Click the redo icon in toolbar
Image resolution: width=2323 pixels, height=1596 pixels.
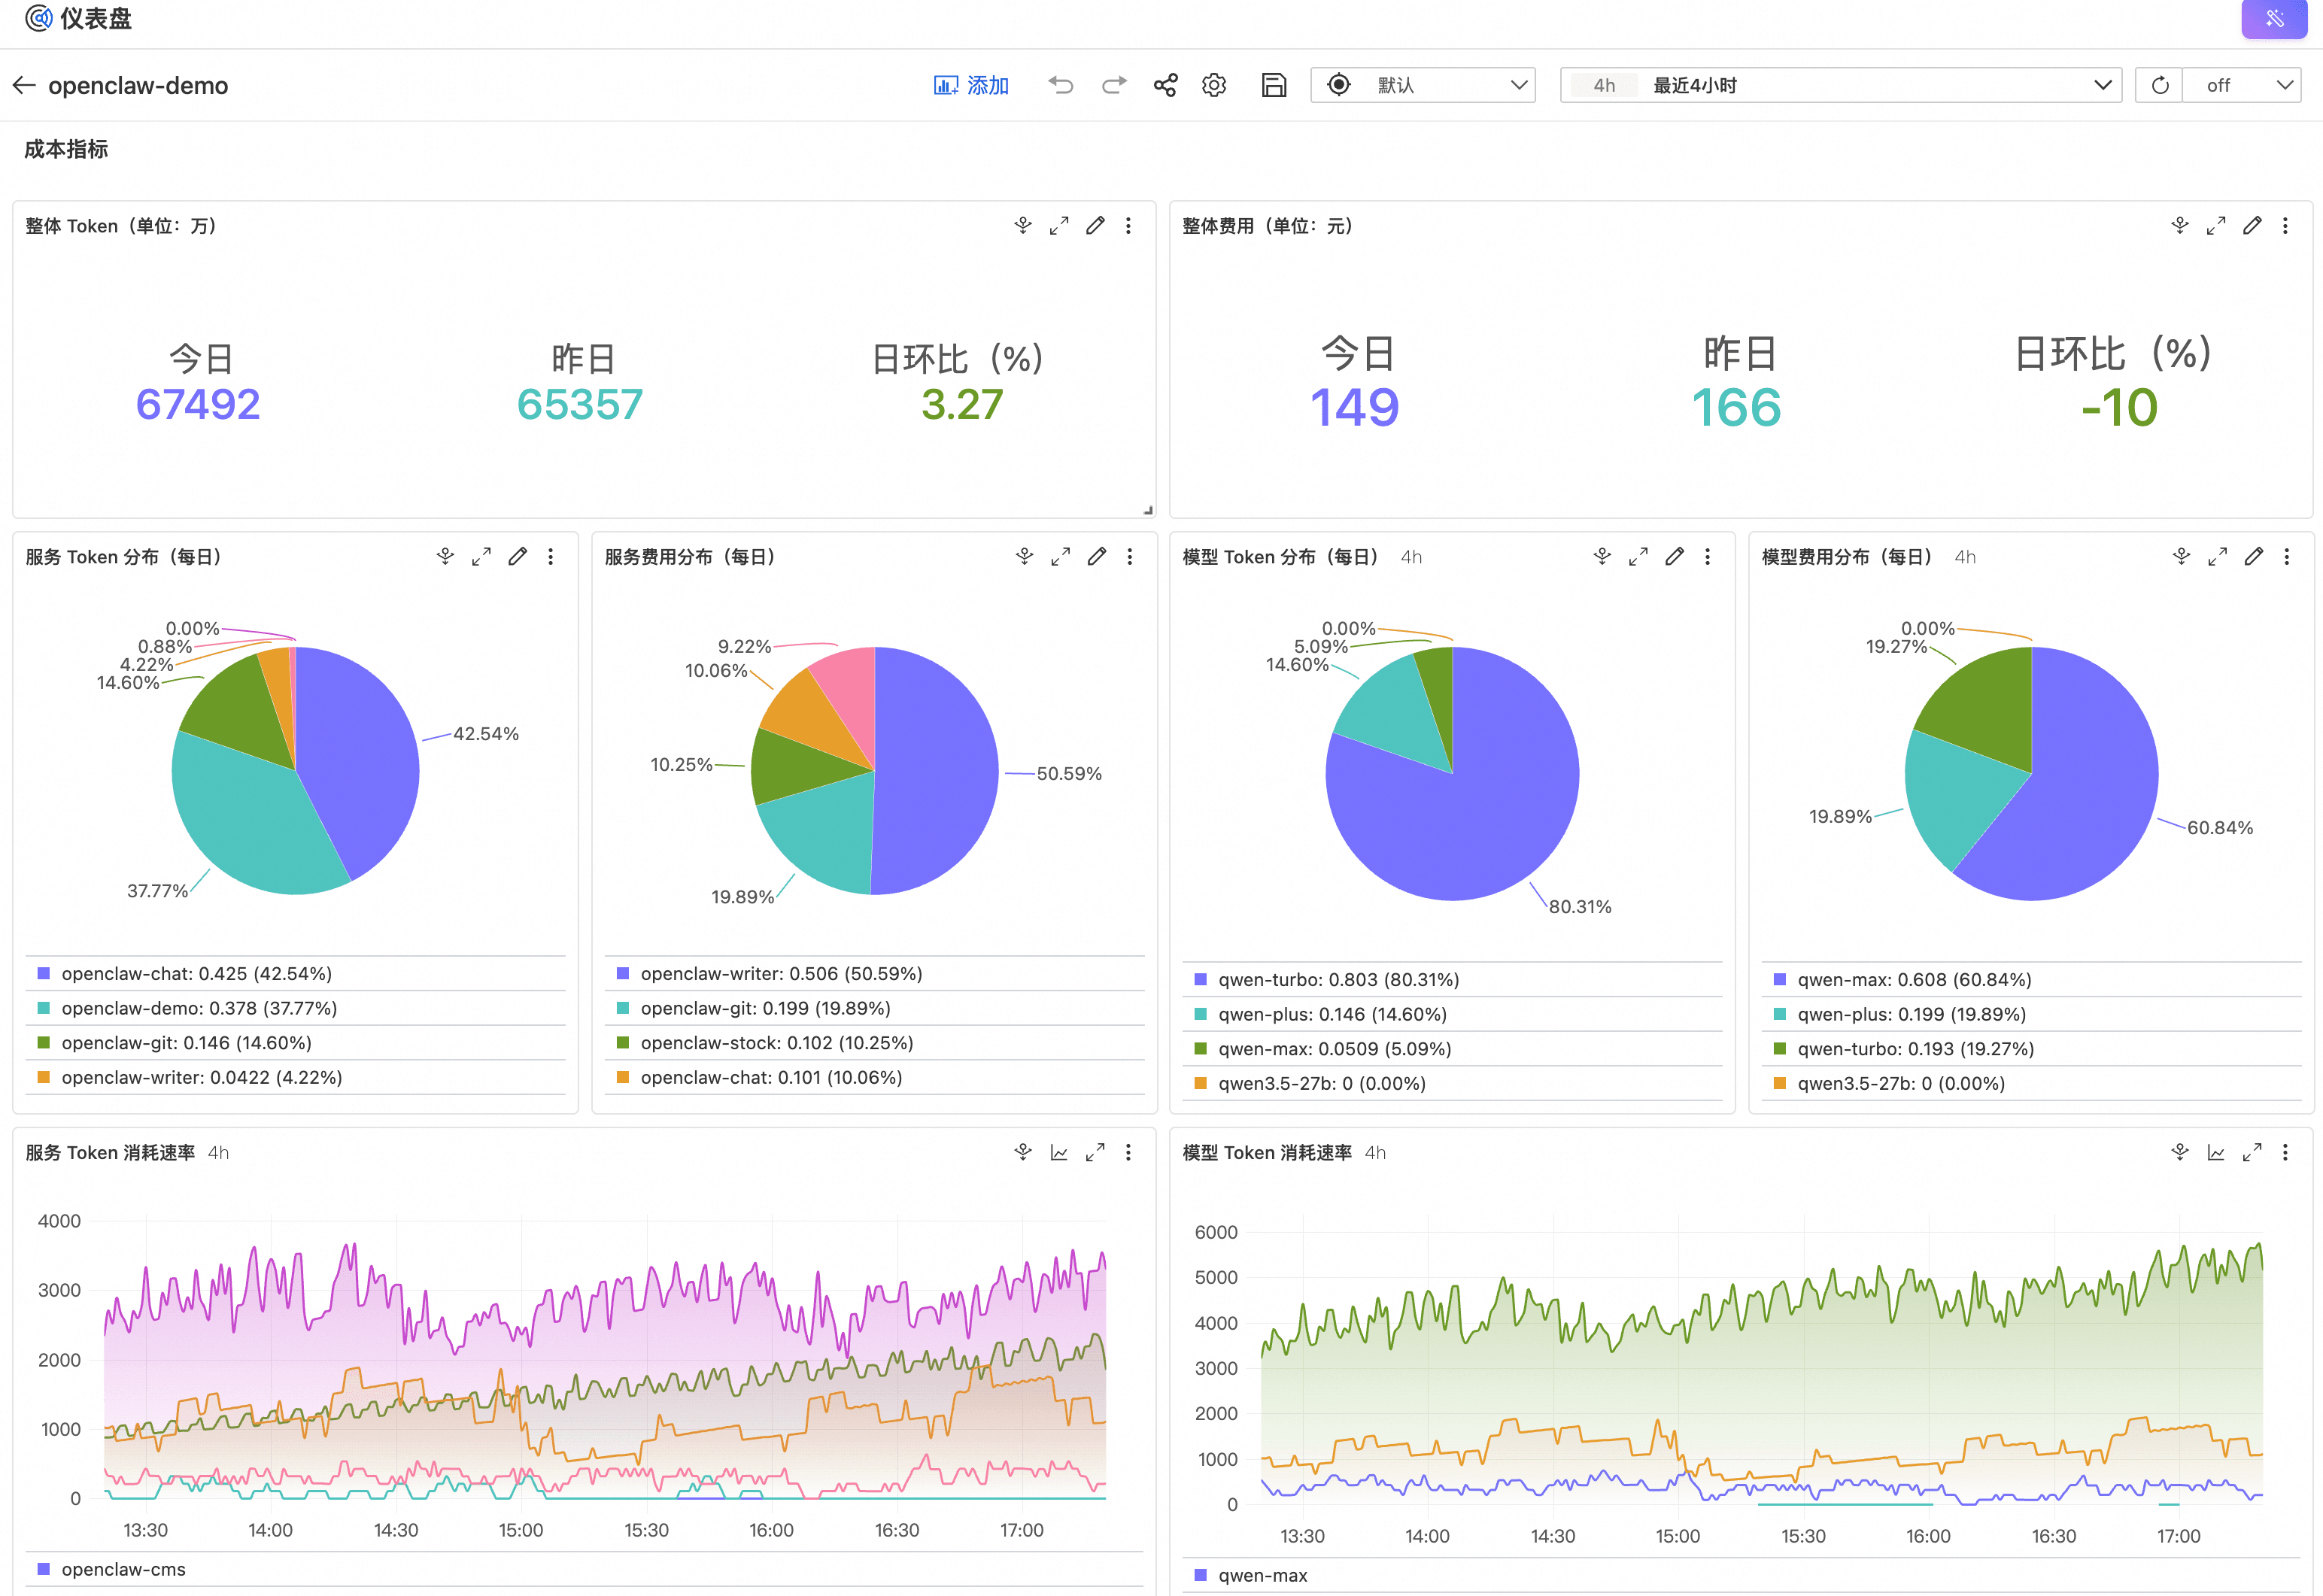[x=1114, y=86]
